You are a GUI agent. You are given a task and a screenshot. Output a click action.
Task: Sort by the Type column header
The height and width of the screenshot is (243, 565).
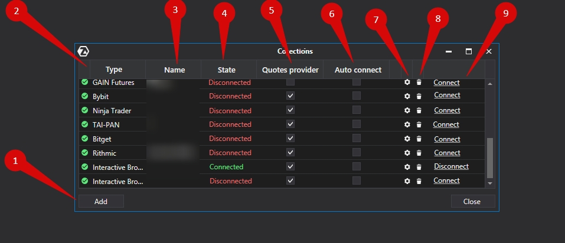113,70
